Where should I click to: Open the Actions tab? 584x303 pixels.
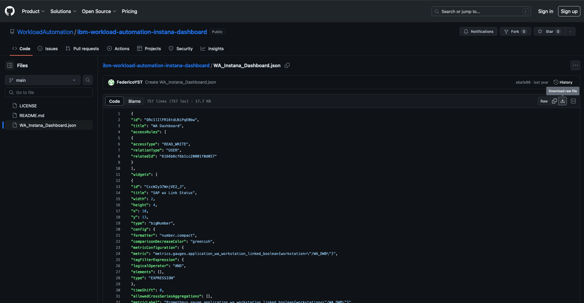118,49
